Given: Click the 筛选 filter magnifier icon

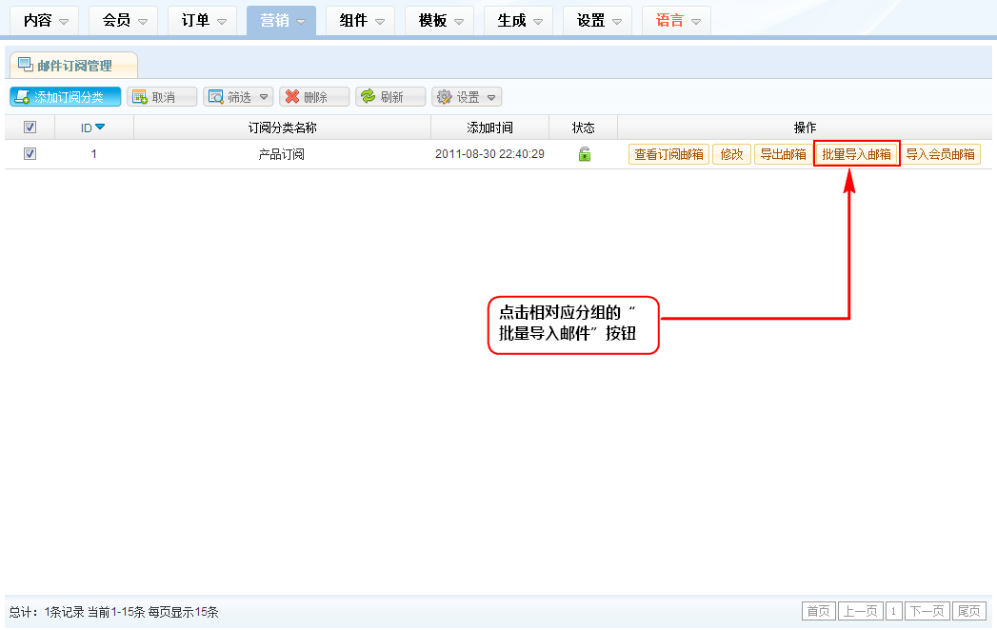Looking at the screenshot, I should click(x=216, y=97).
